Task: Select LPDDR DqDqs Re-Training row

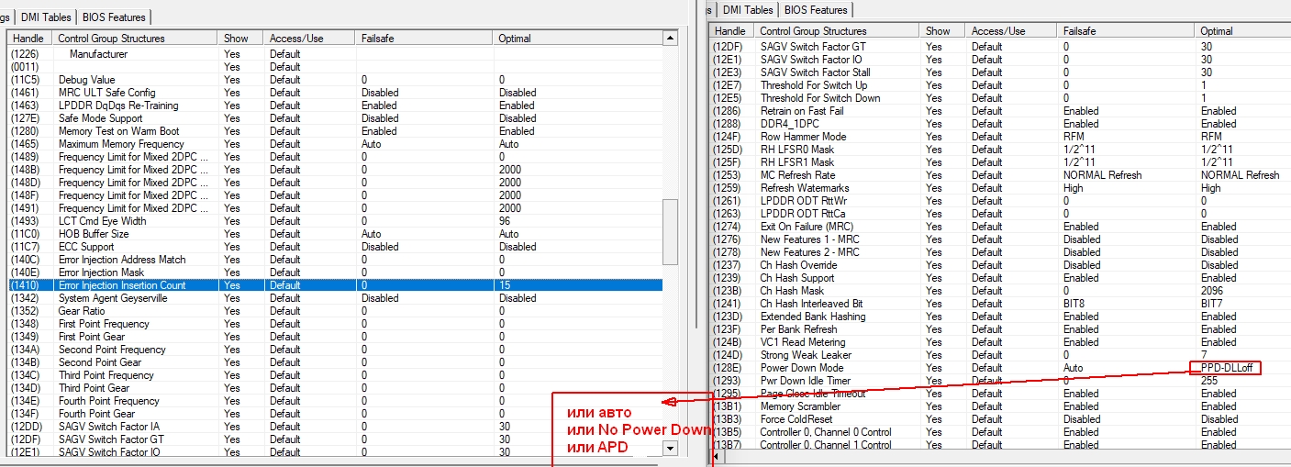Action: pyautogui.click(x=335, y=106)
